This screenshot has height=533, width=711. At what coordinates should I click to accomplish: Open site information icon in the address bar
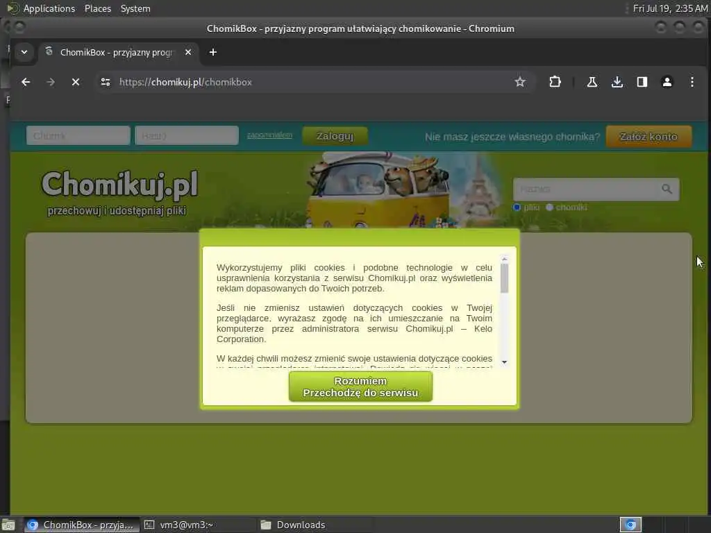click(x=106, y=82)
